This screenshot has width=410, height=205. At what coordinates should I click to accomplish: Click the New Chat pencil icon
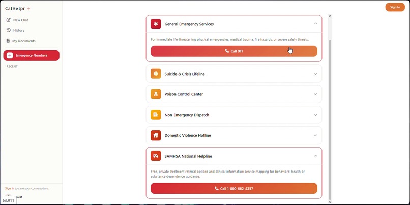pos(8,20)
